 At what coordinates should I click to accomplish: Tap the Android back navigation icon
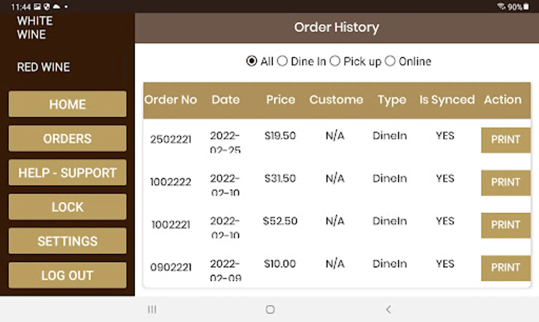pos(388,309)
